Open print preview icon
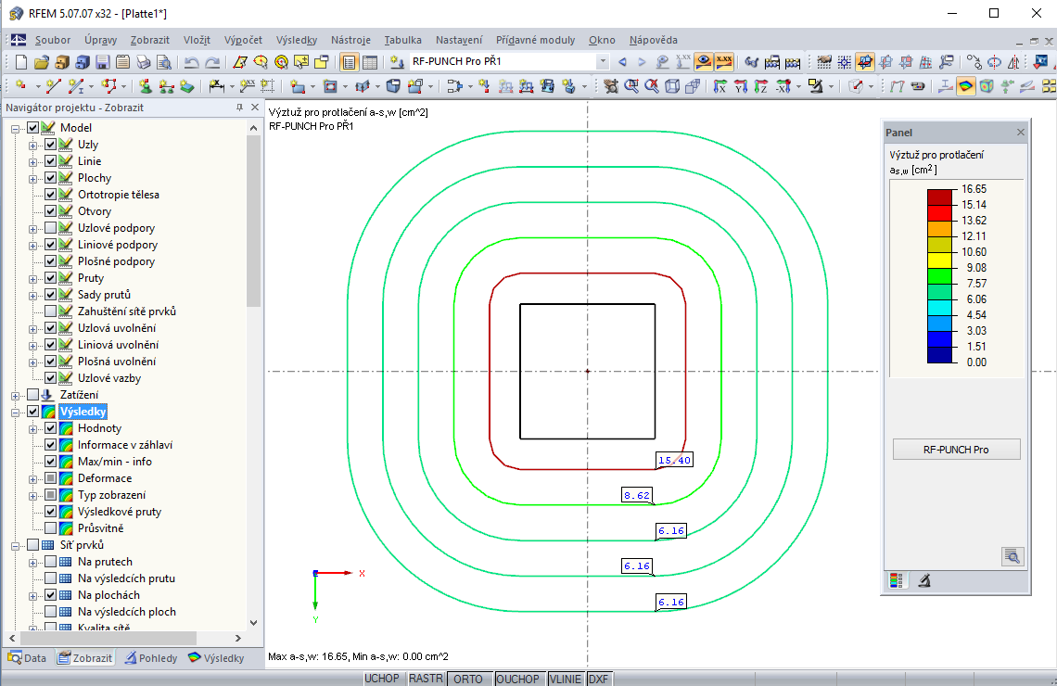This screenshot has width=1057, height=686. pyautogui.click(x=163, y=63)
